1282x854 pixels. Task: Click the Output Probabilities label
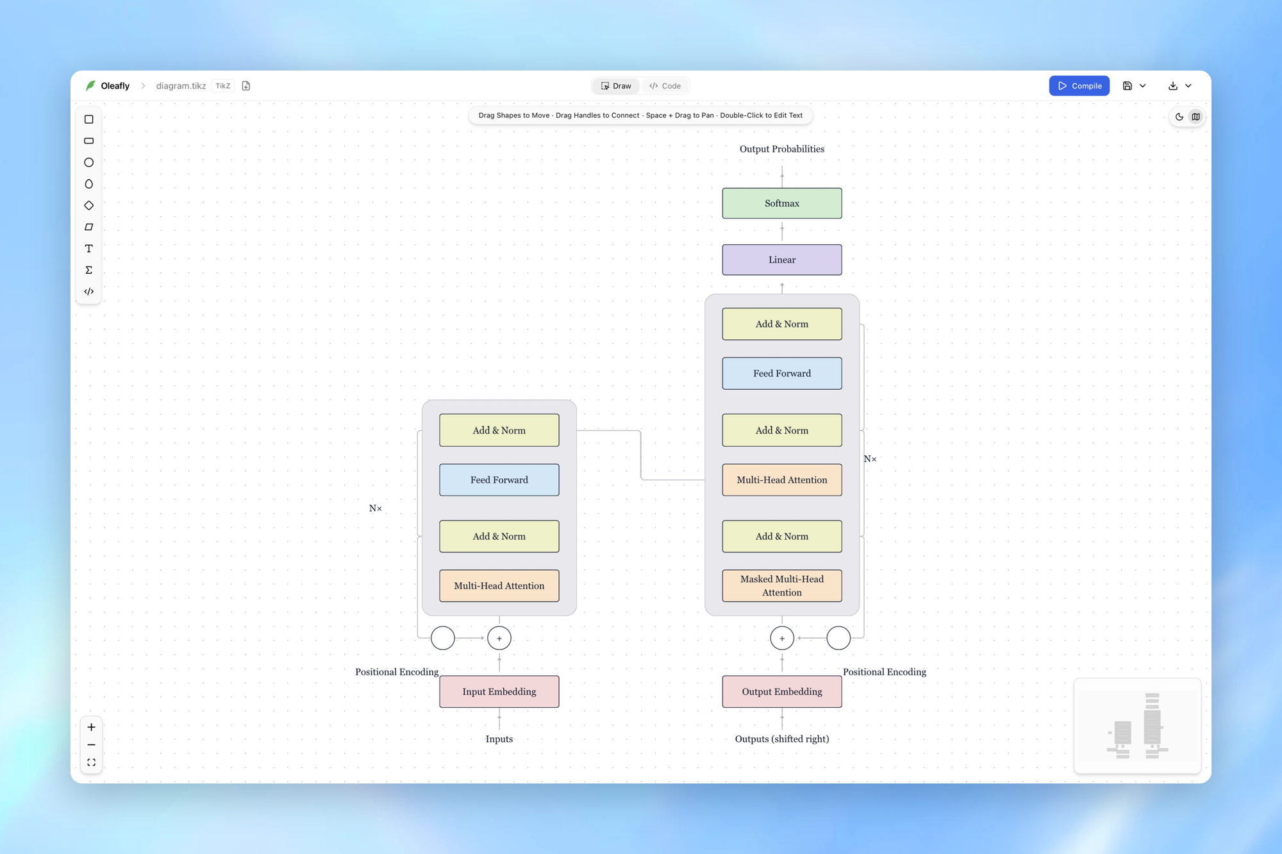(x=782, y=149)
